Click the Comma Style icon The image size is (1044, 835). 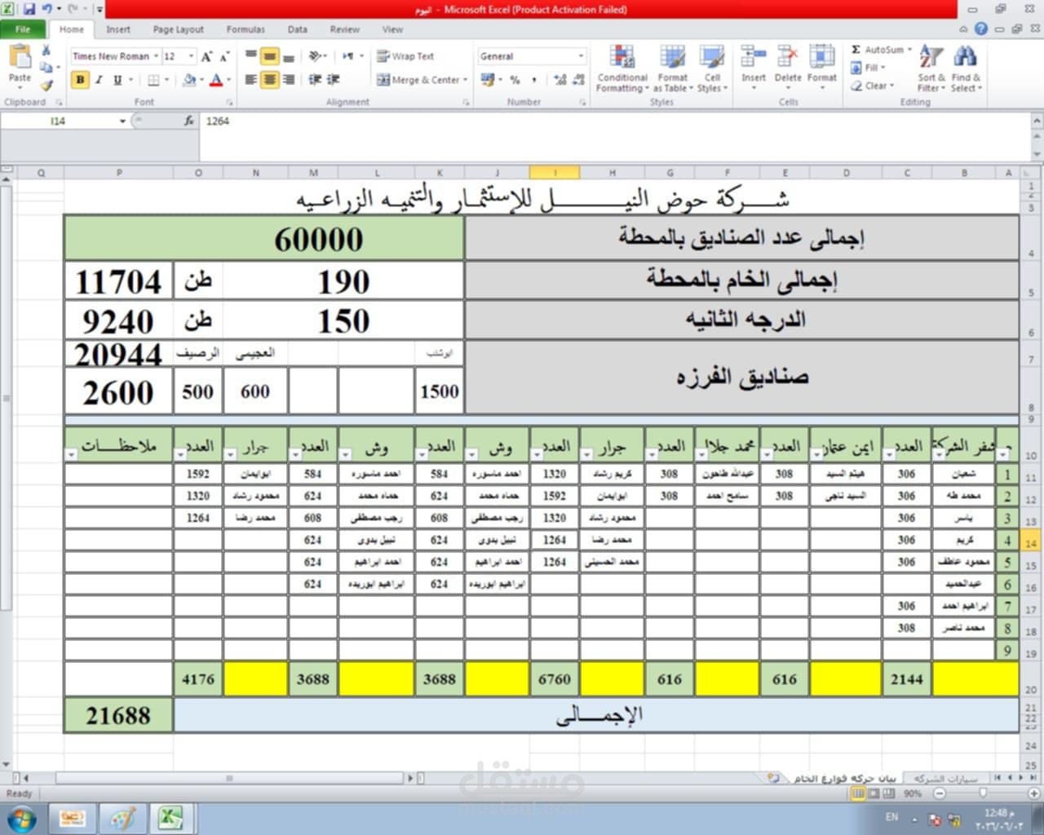point(533,80)
